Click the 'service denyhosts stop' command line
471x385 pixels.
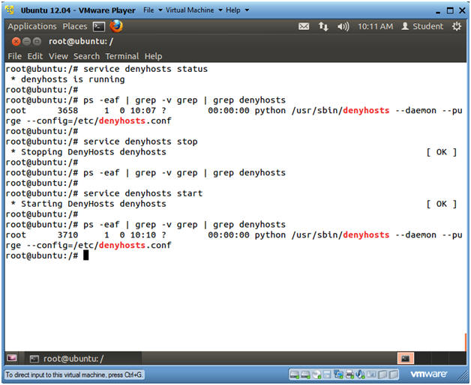click(101, 142)
